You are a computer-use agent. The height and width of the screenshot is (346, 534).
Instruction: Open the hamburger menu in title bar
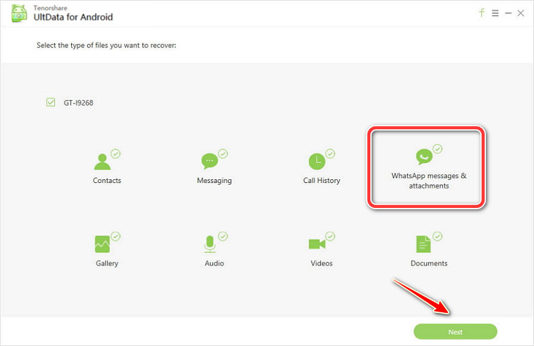495,13
